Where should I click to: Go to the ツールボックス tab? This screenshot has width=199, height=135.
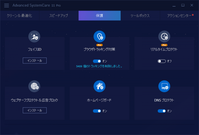coord(140,16)
